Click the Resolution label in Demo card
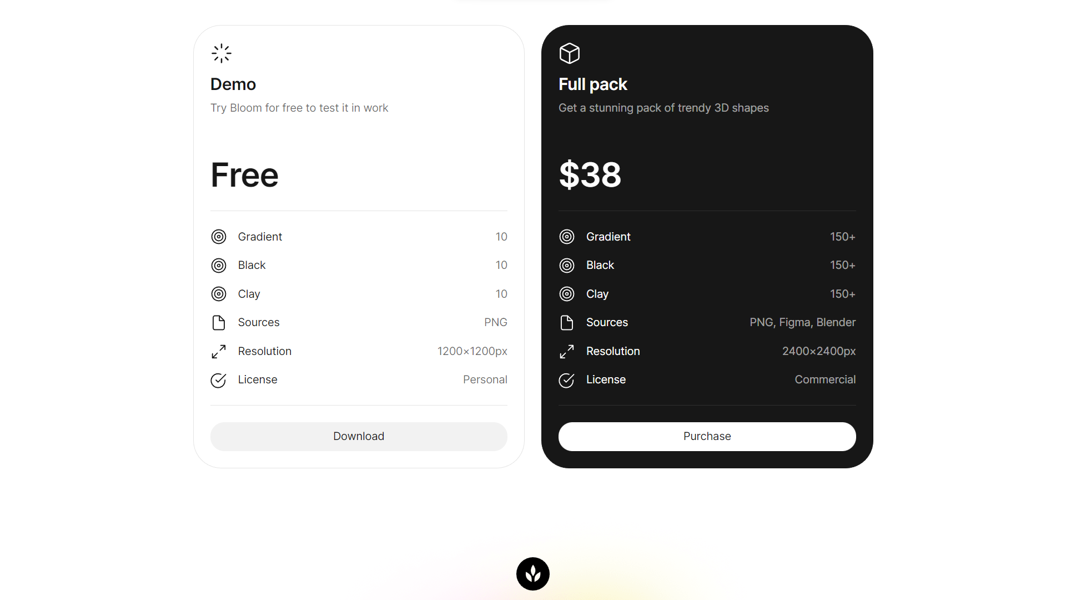The image size is (1066, 600). (265, 351)
